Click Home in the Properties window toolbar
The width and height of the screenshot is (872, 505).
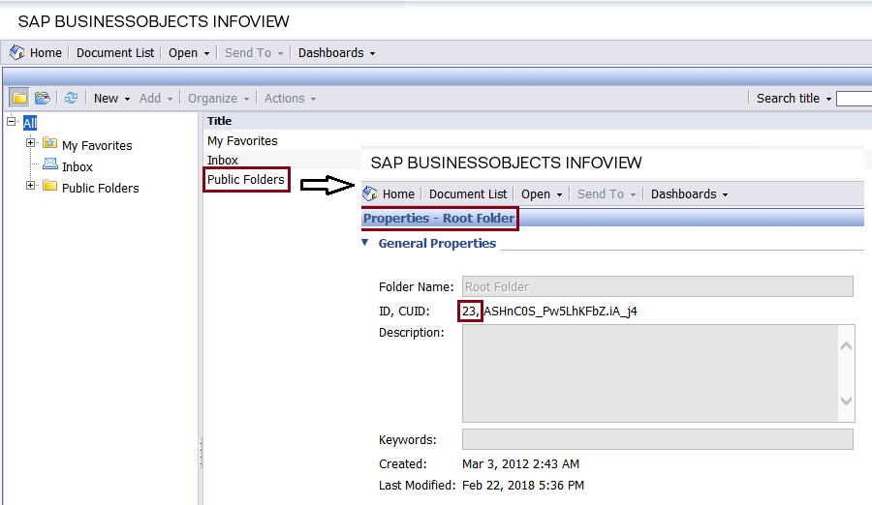click(398, 193)
